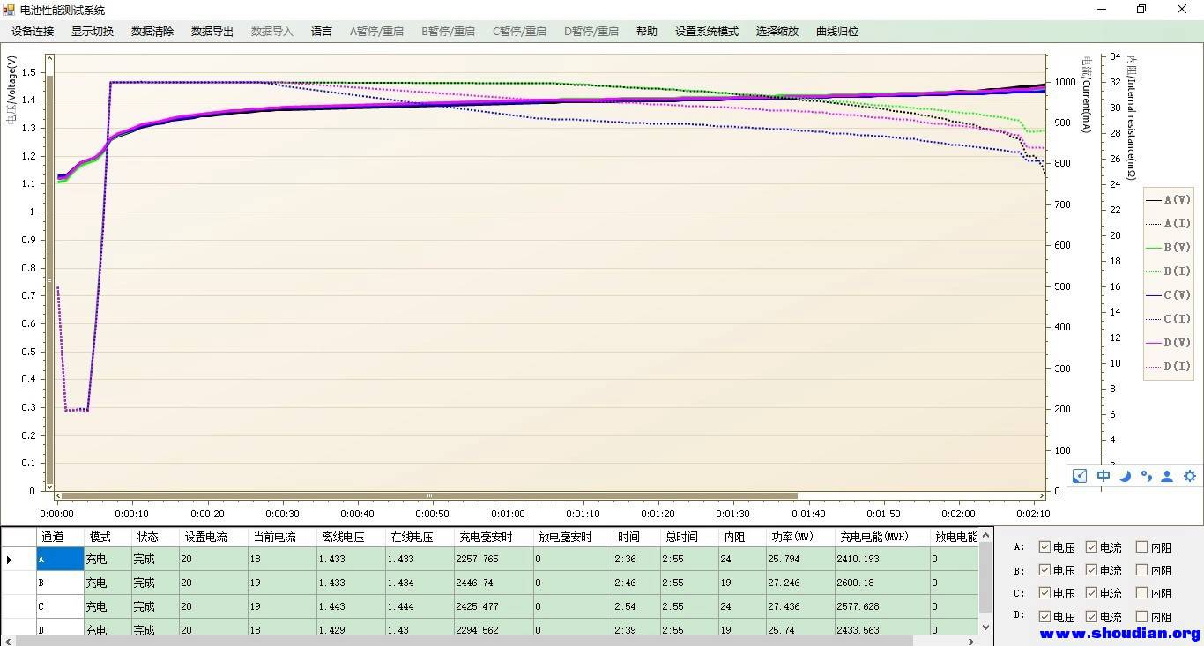Select the channel B cell

pyautogui.click(x=60, y=583)
